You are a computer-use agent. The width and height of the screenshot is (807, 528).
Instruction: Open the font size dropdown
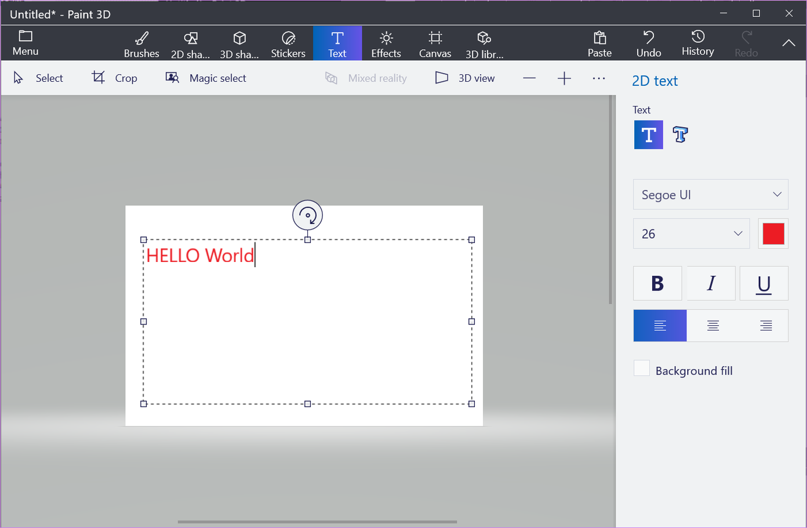[691, 234]
